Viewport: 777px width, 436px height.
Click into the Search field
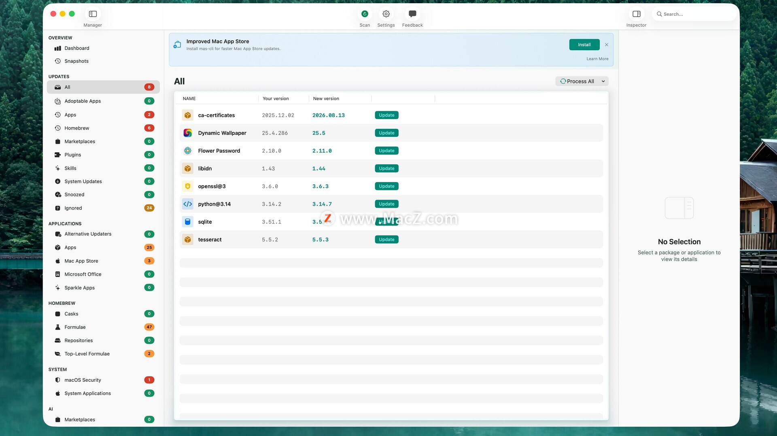tap(694, 14)
